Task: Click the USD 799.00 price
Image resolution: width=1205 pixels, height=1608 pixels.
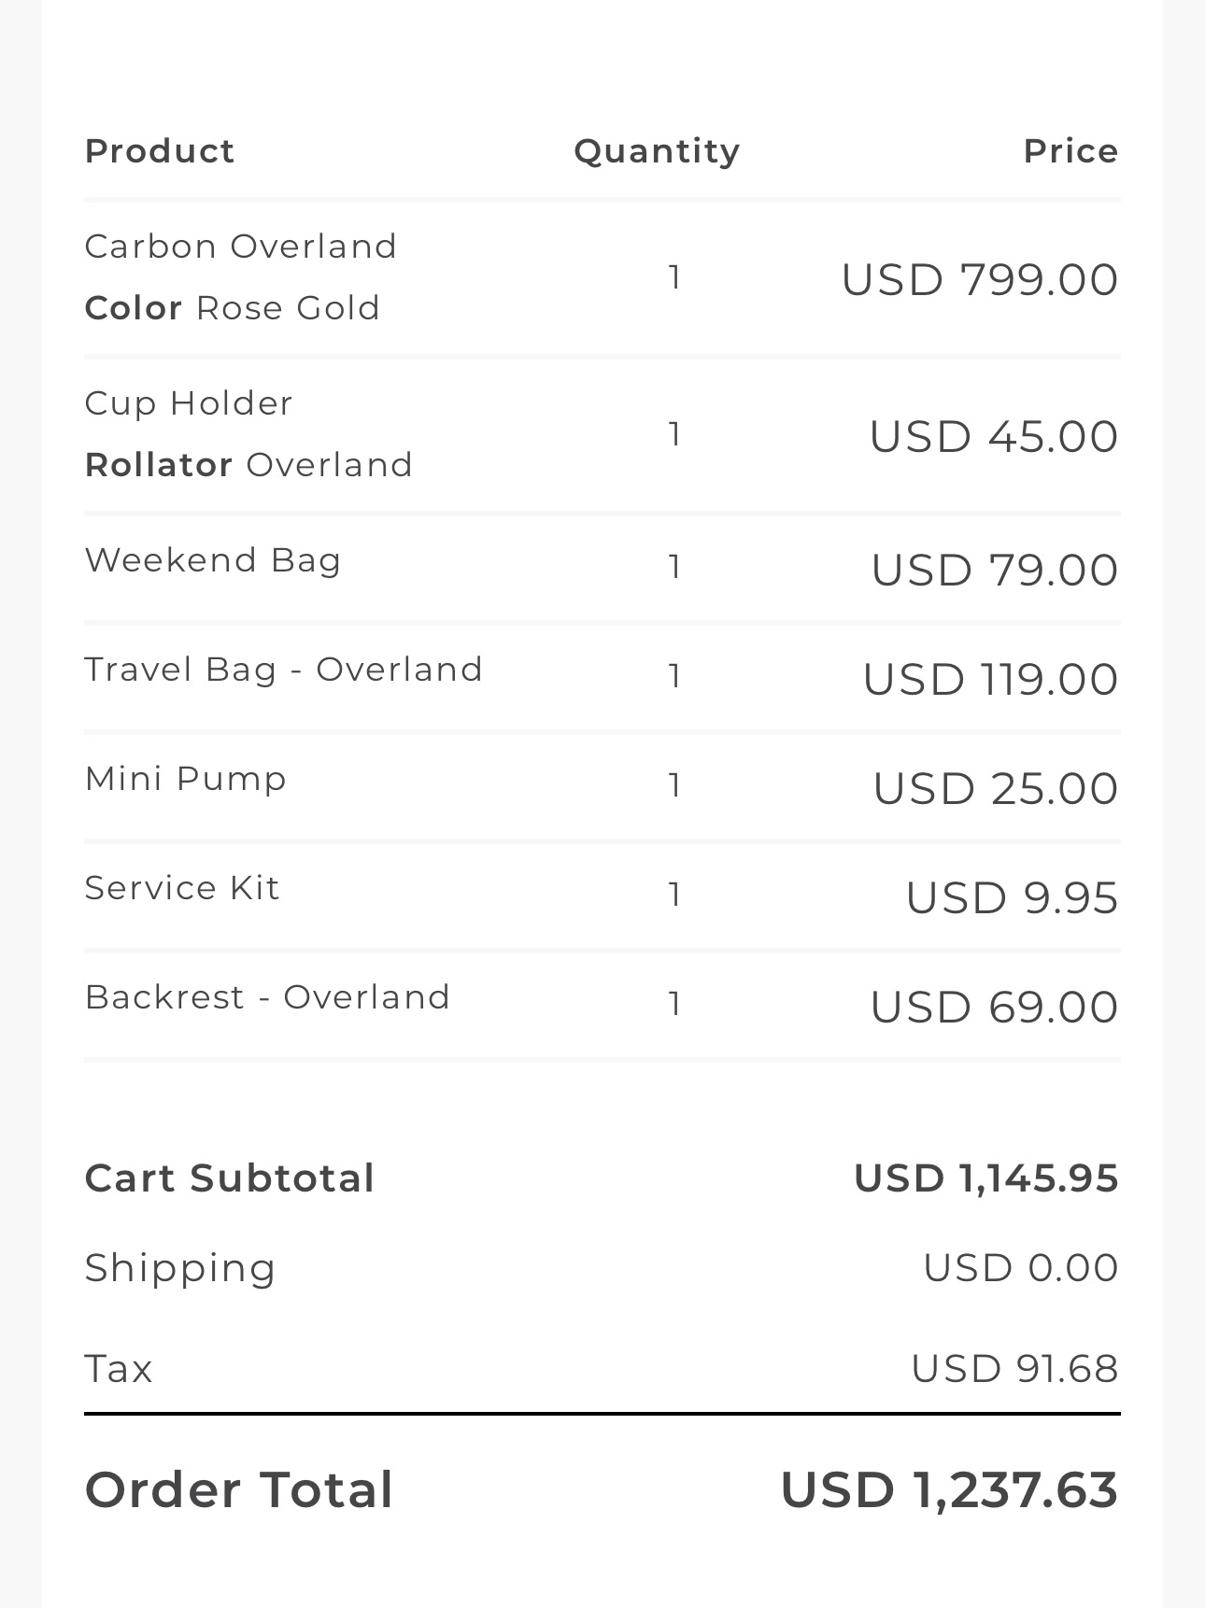Action: [x=980, y=279]
